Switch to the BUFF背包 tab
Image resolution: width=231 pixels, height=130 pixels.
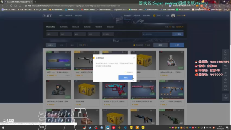pos(64,27)
